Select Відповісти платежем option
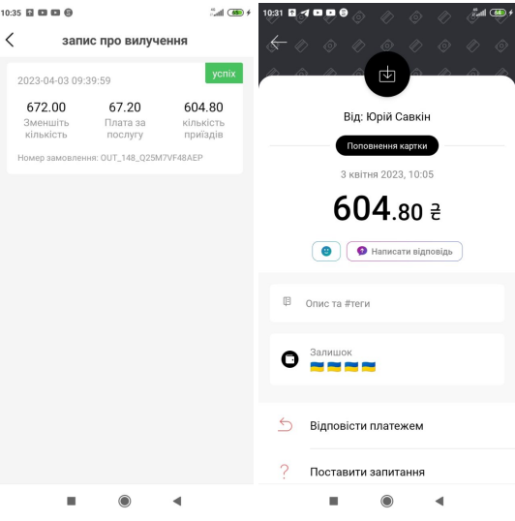 tap(386, 426)
